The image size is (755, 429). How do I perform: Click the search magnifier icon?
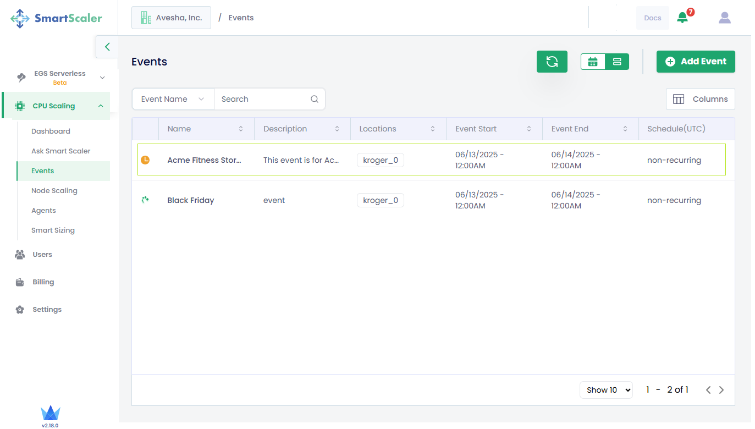[315, 99]
